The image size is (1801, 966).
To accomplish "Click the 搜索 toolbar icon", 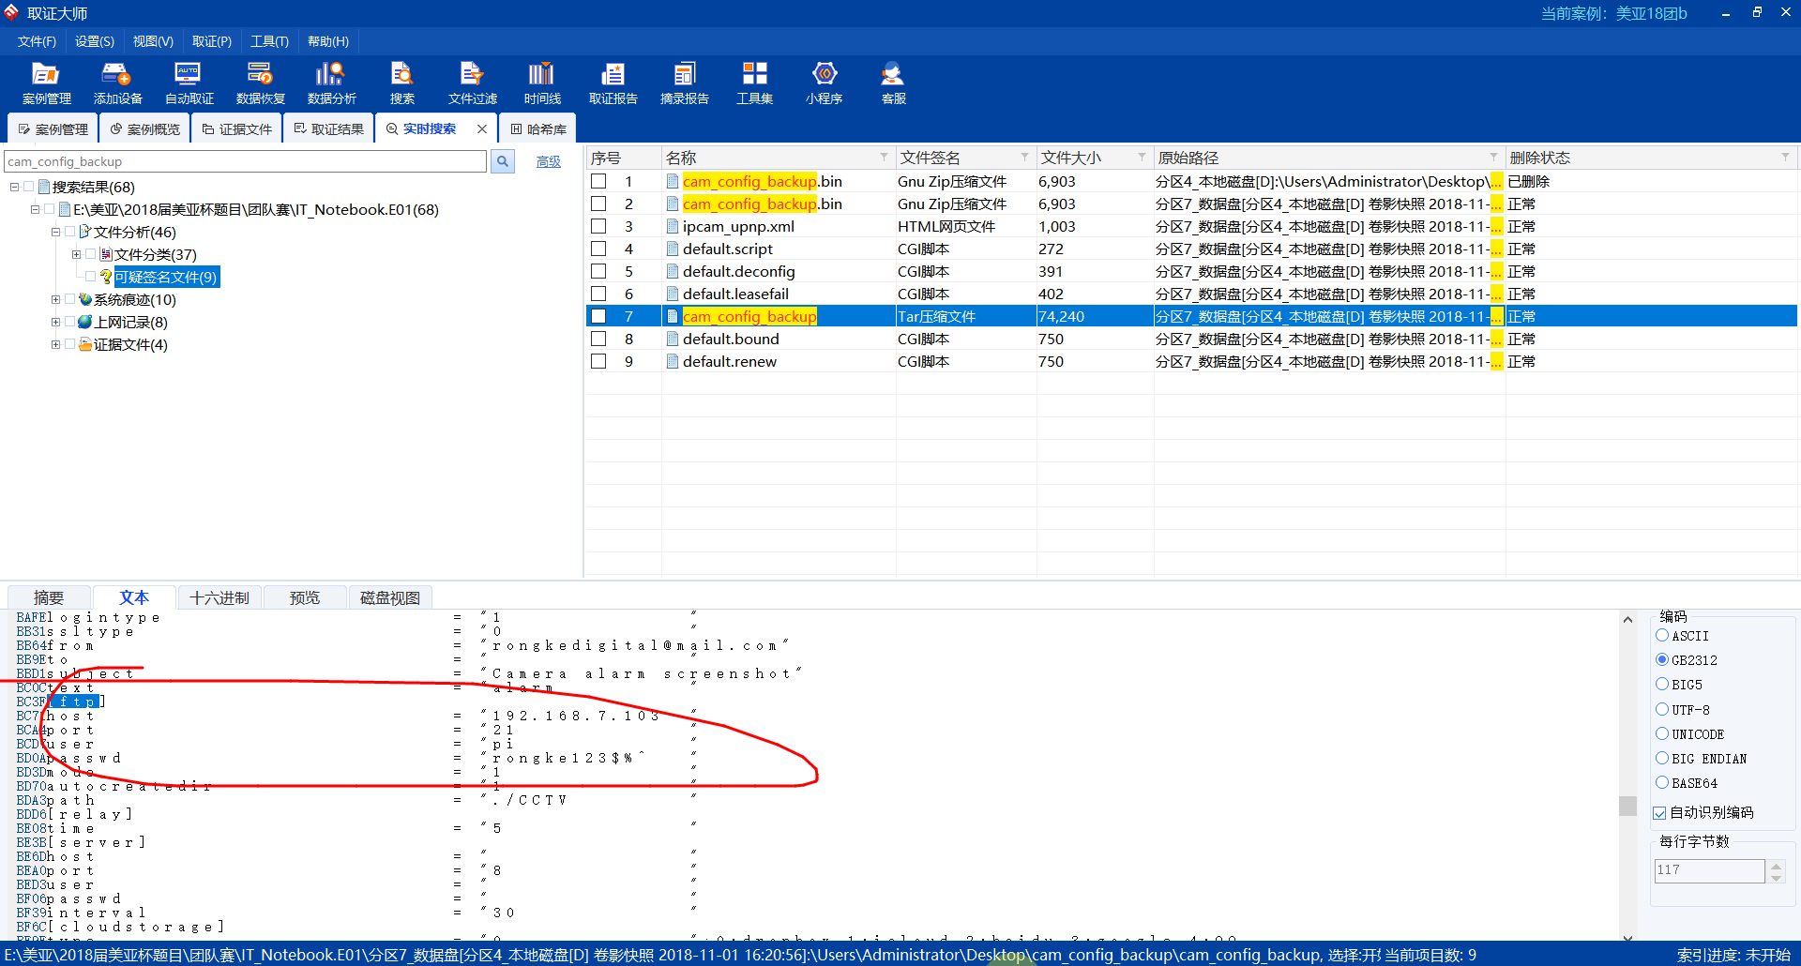I will click(401, 83).
